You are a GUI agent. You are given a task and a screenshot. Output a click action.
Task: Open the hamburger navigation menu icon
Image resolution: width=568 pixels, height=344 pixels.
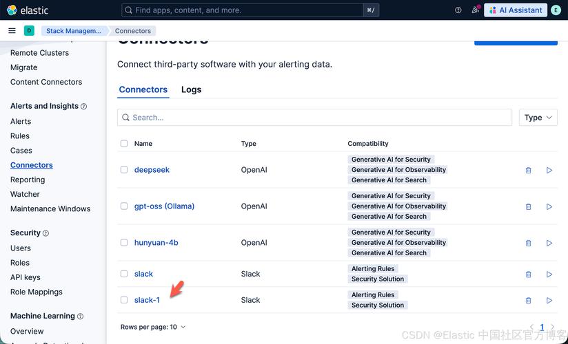coord(12,31)
